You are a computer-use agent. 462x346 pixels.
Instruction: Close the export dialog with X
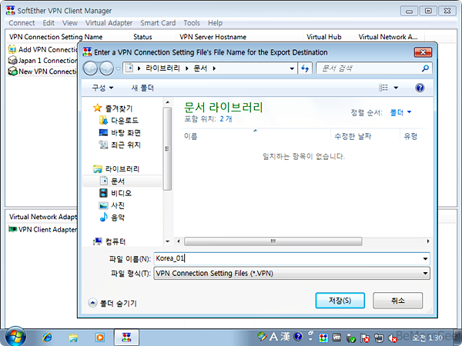tap(423, 52)
